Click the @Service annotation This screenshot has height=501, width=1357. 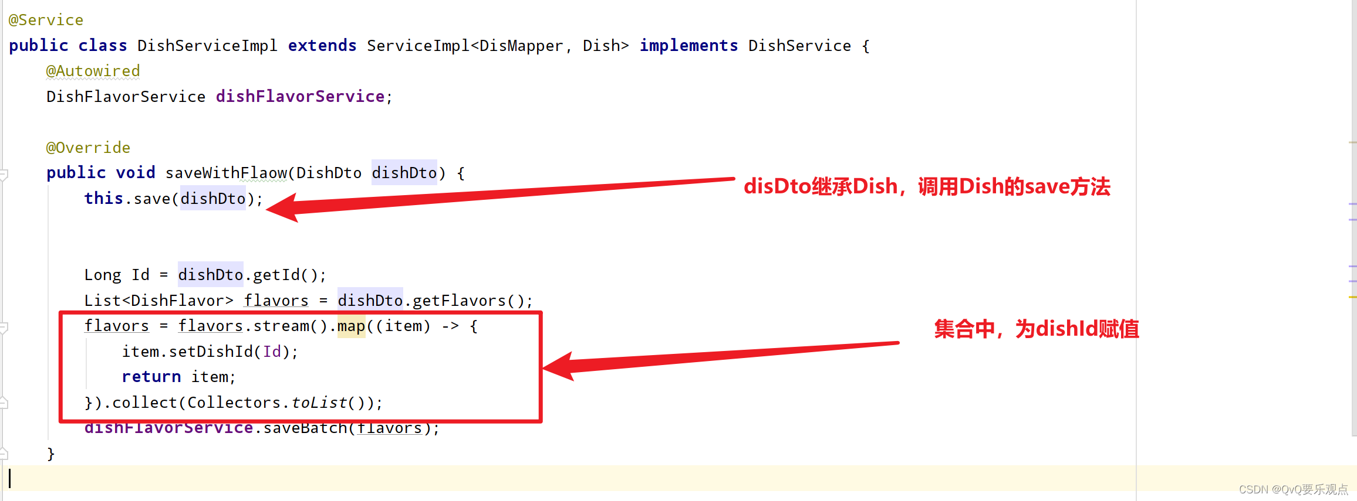click(x=46, y=20)
